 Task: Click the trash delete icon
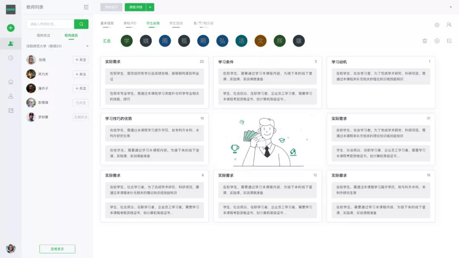[x=425, y=41]
